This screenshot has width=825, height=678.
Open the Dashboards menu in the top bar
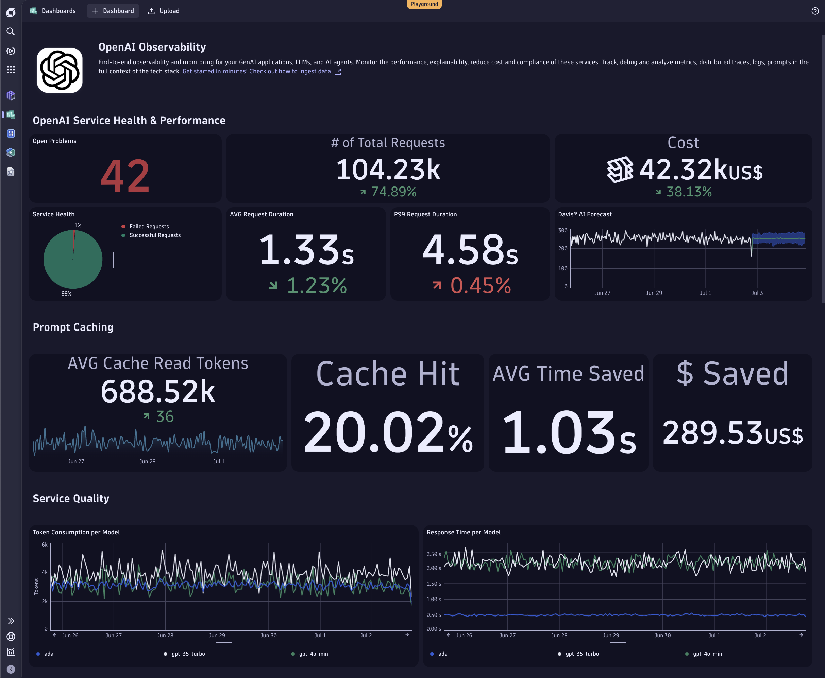pyautogui.click(x=58, y=11)
